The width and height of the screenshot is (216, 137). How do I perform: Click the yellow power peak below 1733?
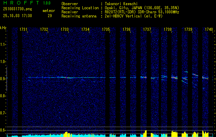coord(67,134)
